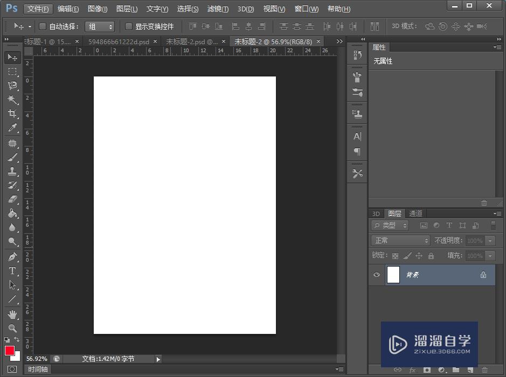Select the Eyedropper tool
Image resolution: width=506 pixels, height=377 pixels.
12,128
